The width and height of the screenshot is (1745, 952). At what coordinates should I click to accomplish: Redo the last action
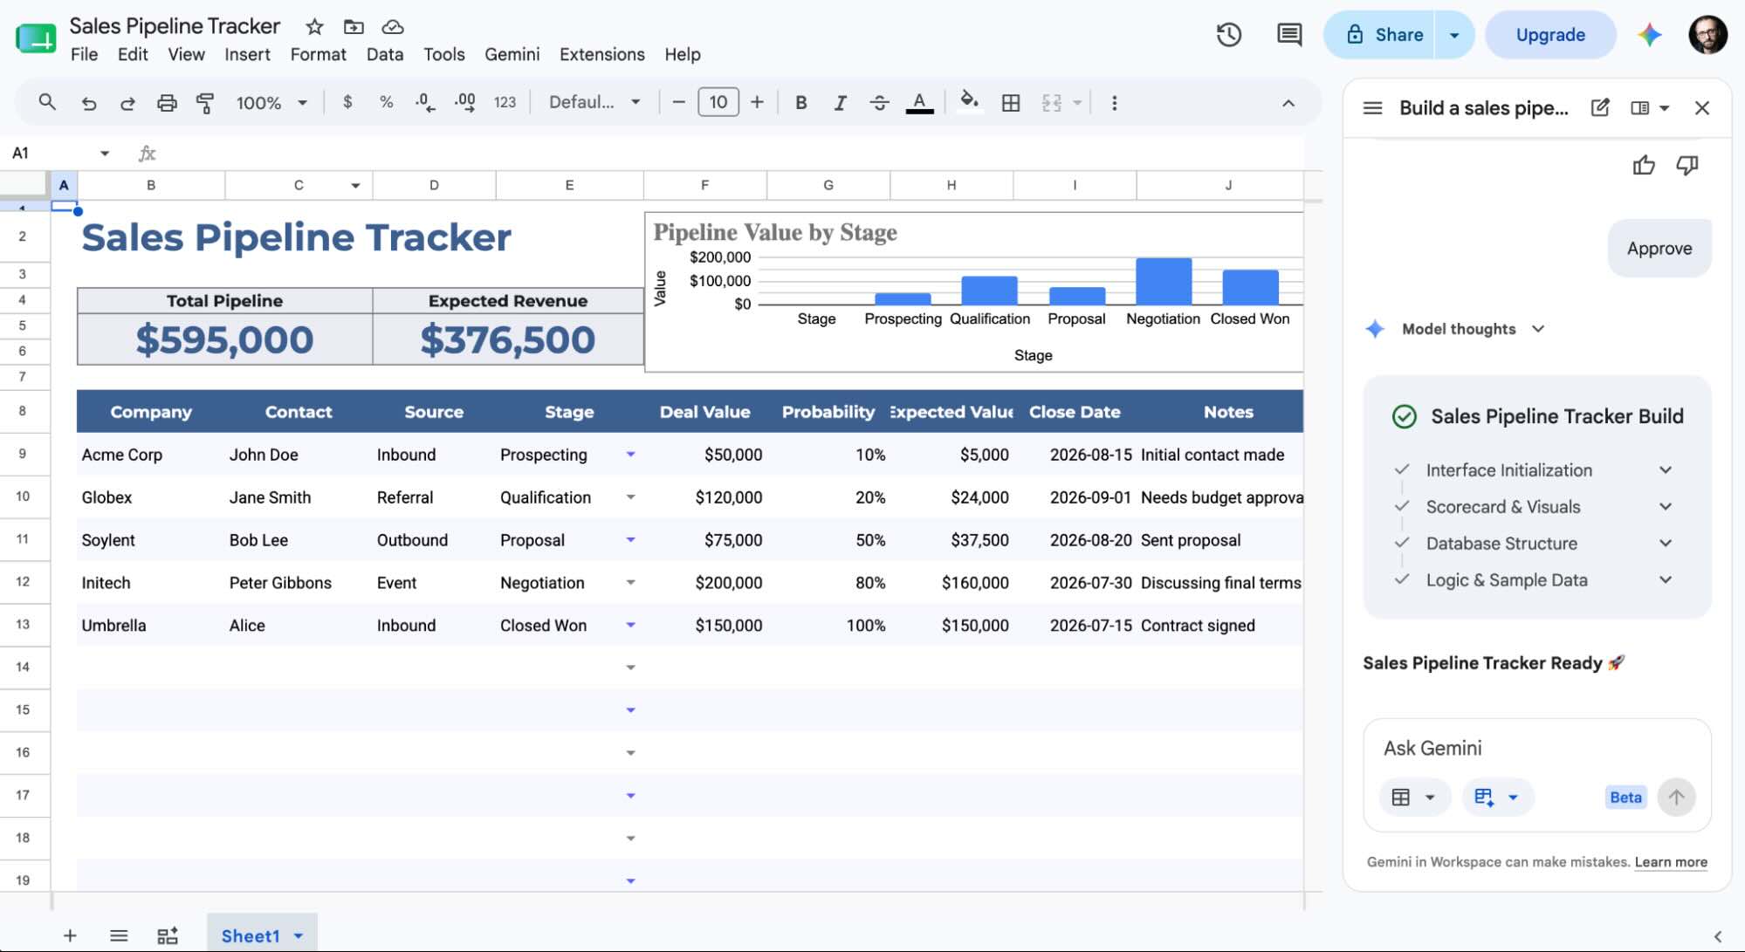(x=127, y=103)
